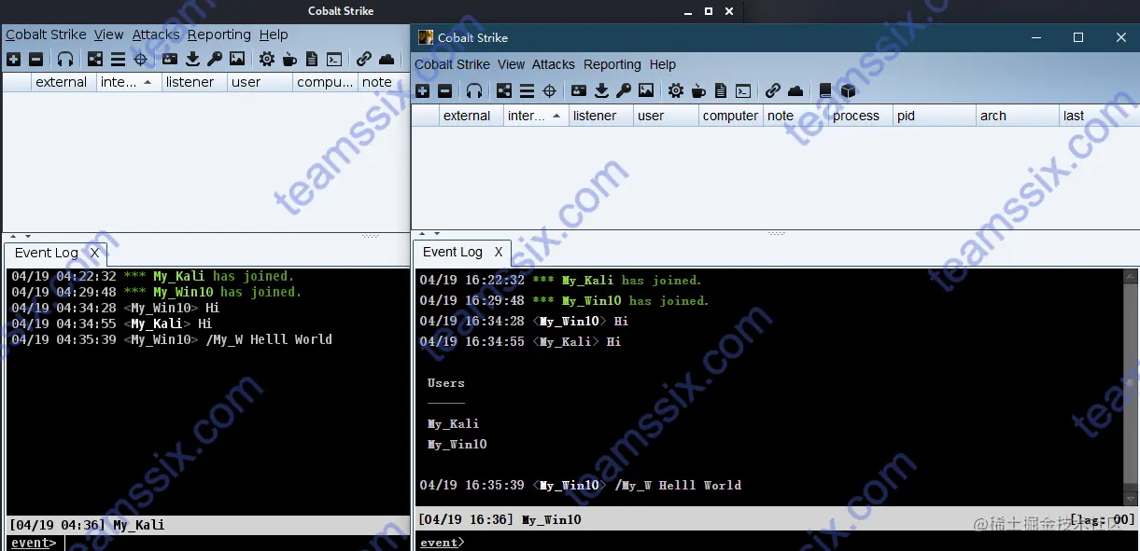Open Cobalt Strike menu in Win10 window
Image resolution: width=1140 pixels, height=551 pixels.
coord(453,64)
